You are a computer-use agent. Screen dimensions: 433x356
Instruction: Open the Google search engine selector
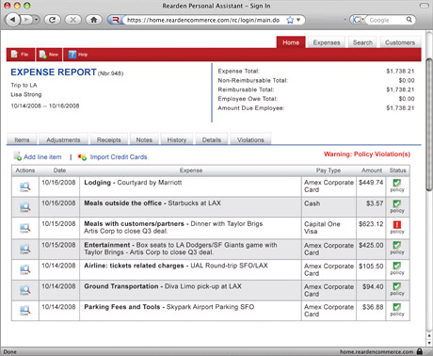point(358,20)
